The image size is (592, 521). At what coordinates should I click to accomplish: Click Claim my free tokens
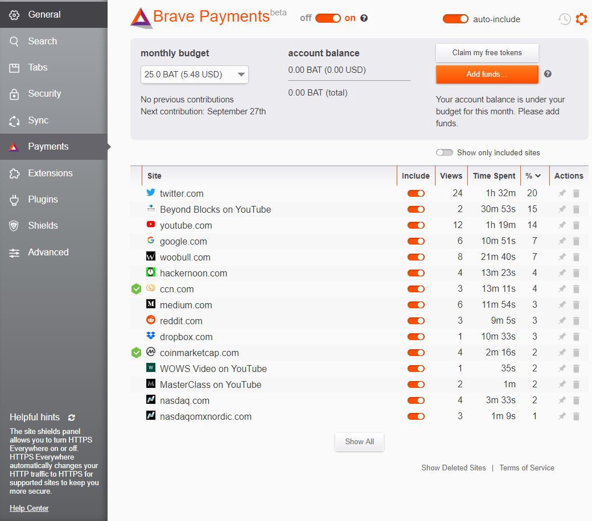(487, 53)
